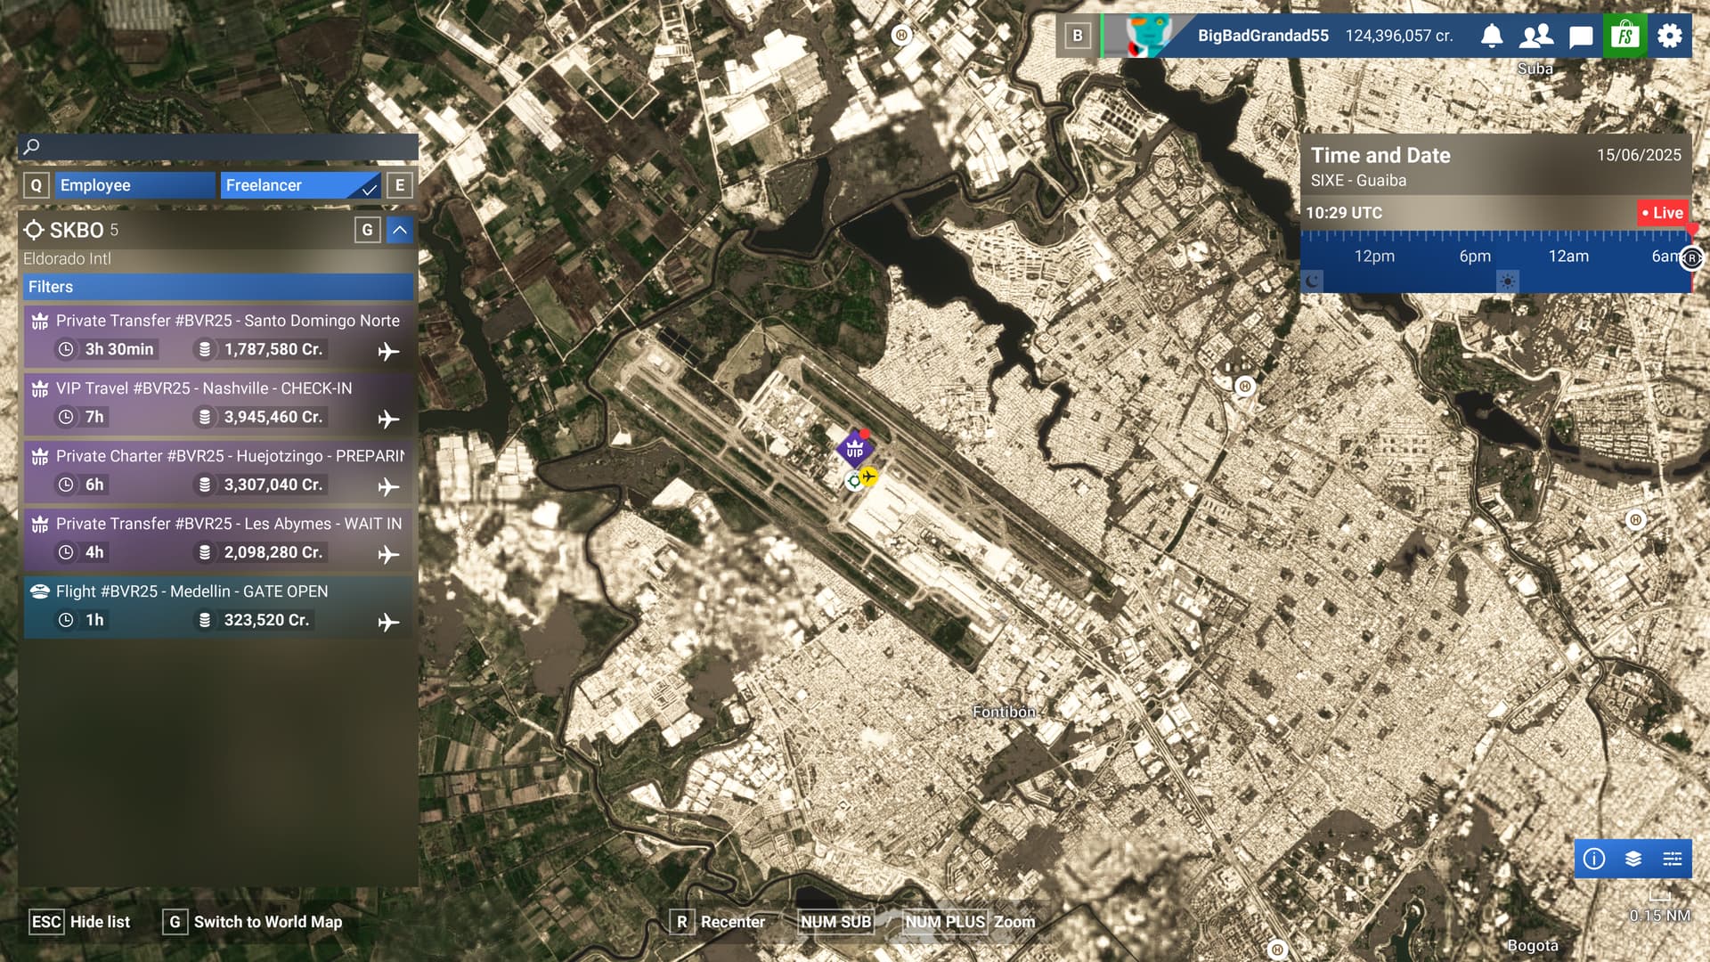Switch to the Employee tab
The width and height of the screenshot is (1710, 962).
[x=136, y=185]
